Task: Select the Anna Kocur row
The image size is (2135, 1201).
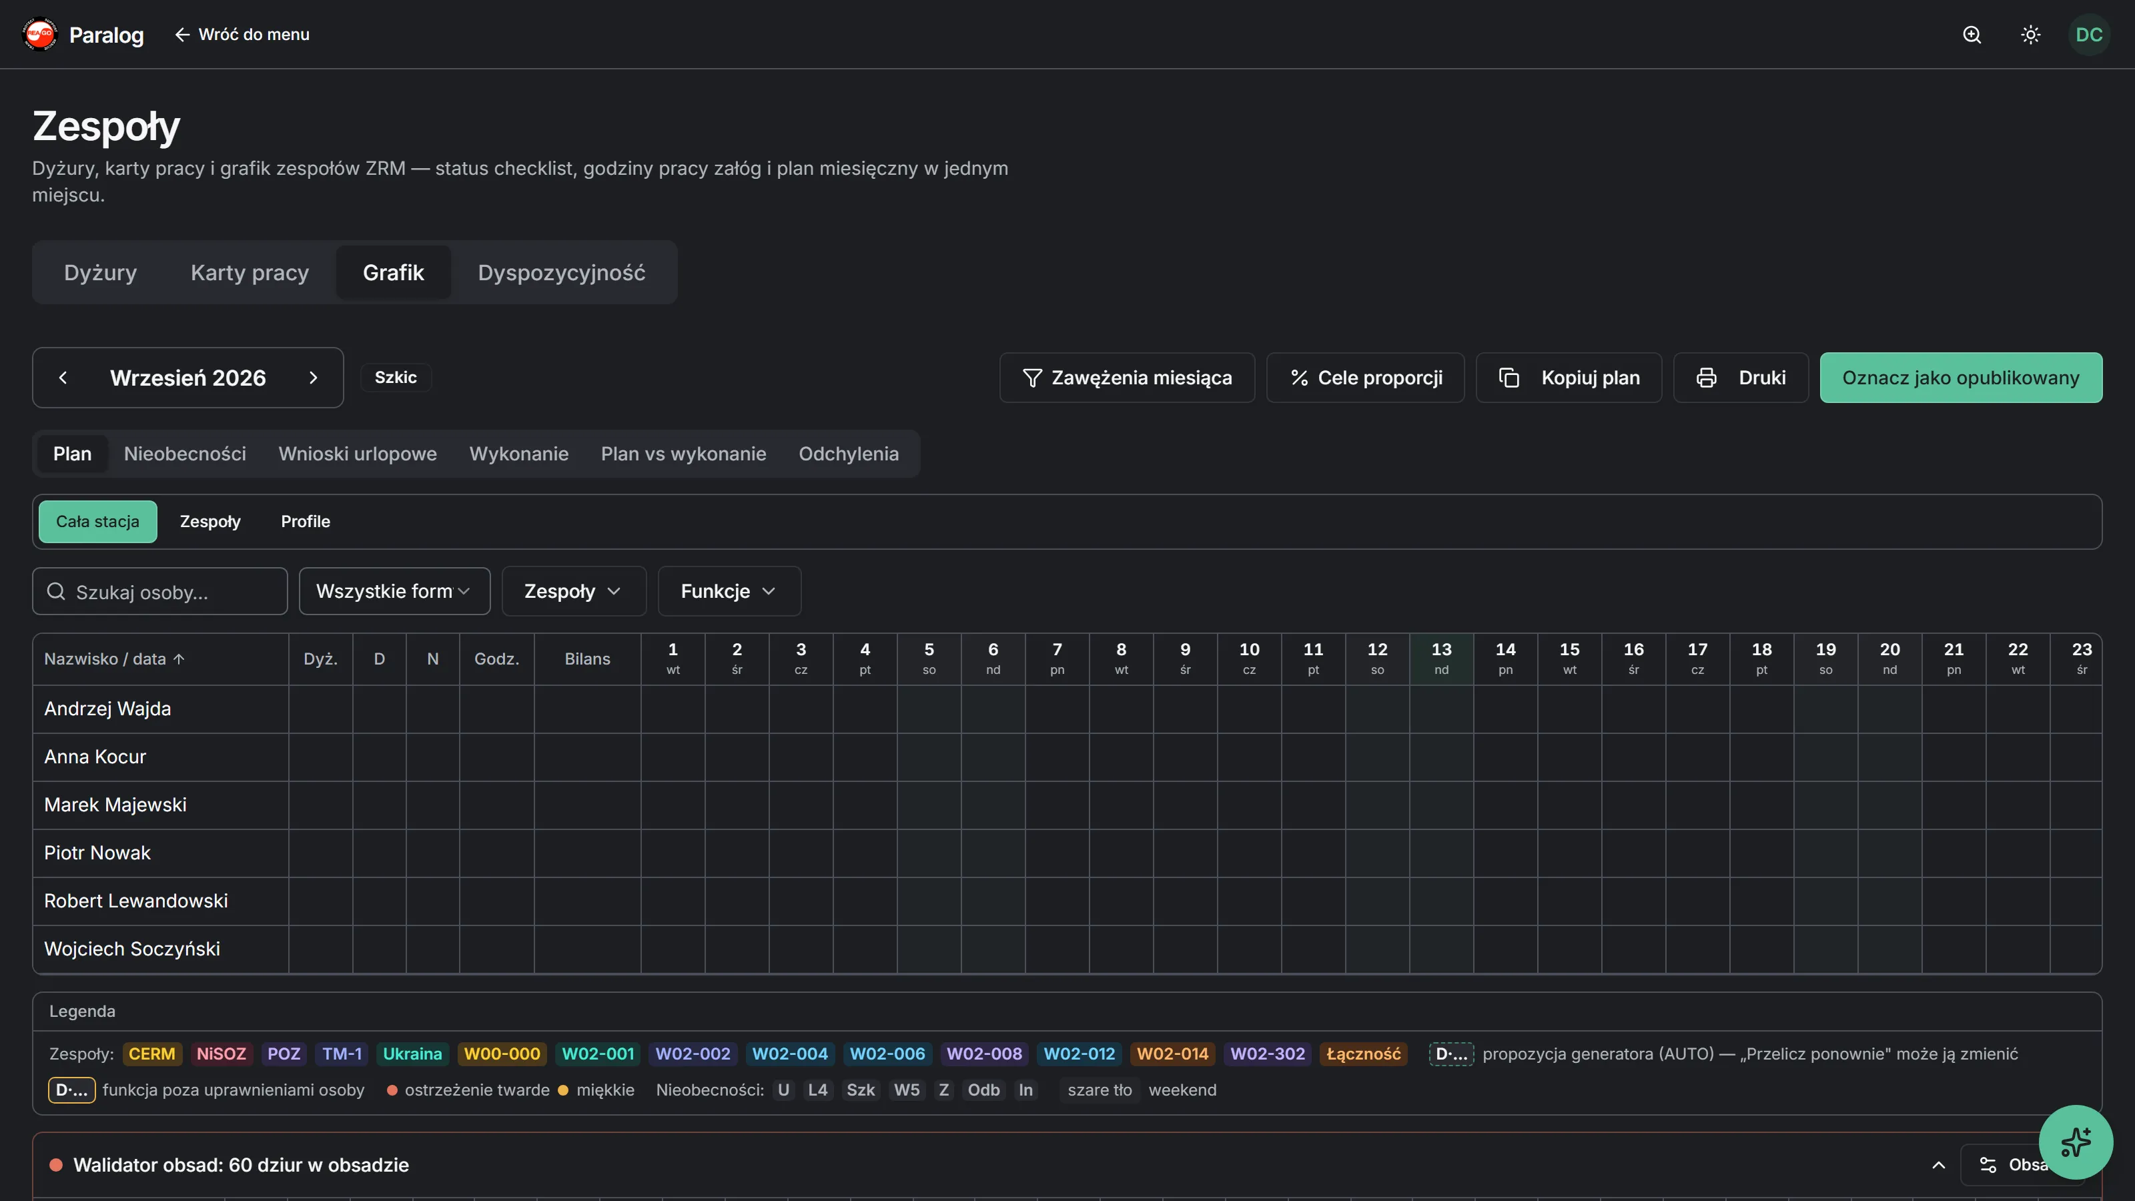Action: tap(1067, 757)
